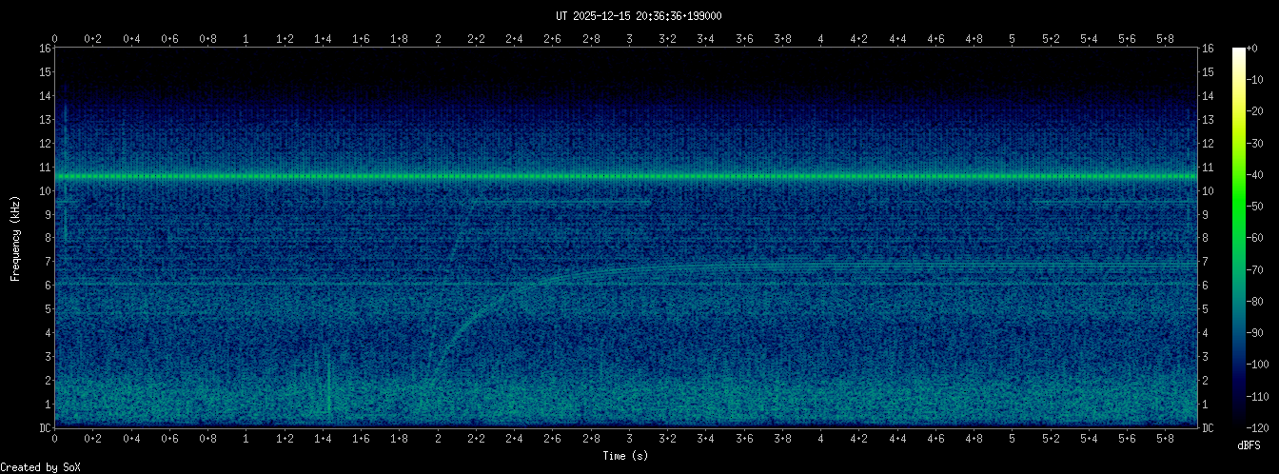Click the Time (s) axis label
Image resolution: width=1279 pixels, height=474 pixels.
coord(626,457)
